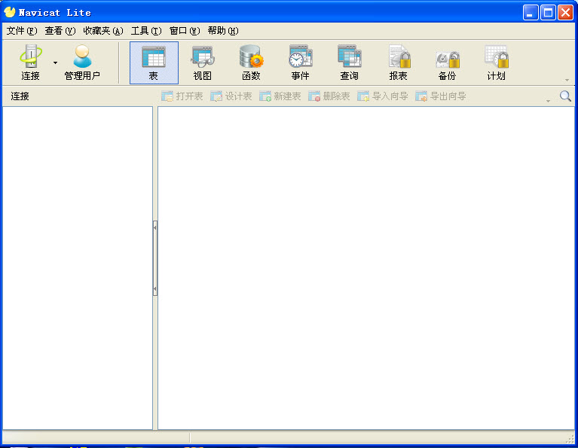Open the 窗口(W) menu

click(x=185, y=31)
